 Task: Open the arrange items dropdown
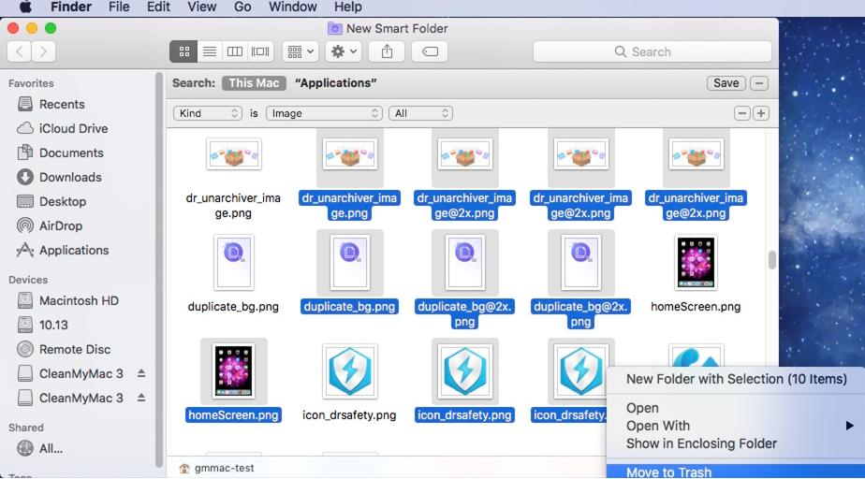[x=301, y=51]
